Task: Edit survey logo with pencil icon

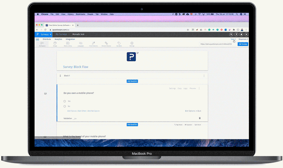Action: pyautogui.click(x=138, y=53)
